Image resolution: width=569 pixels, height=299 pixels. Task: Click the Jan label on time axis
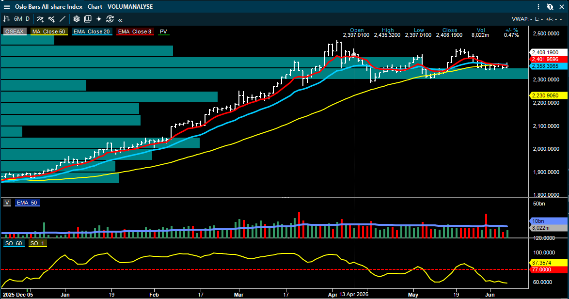point(65,295)
